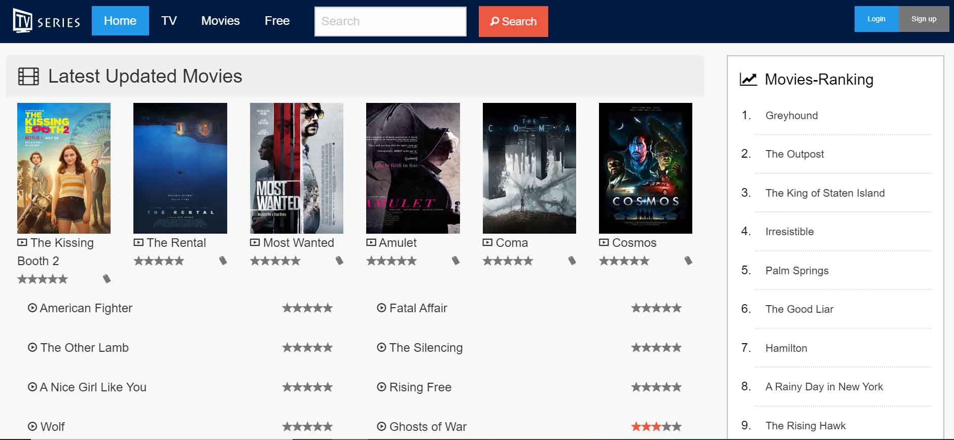The width and height of the screenshot is (954, 440).
Task: Click the red Search button
Action: (513, 21)
